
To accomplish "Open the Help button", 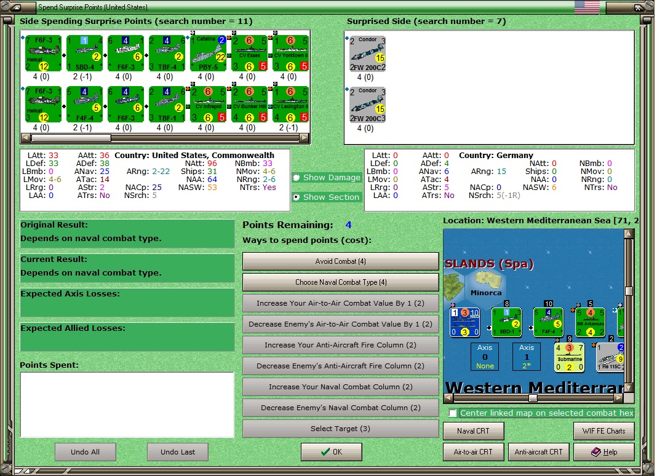I will click(604, 452).
